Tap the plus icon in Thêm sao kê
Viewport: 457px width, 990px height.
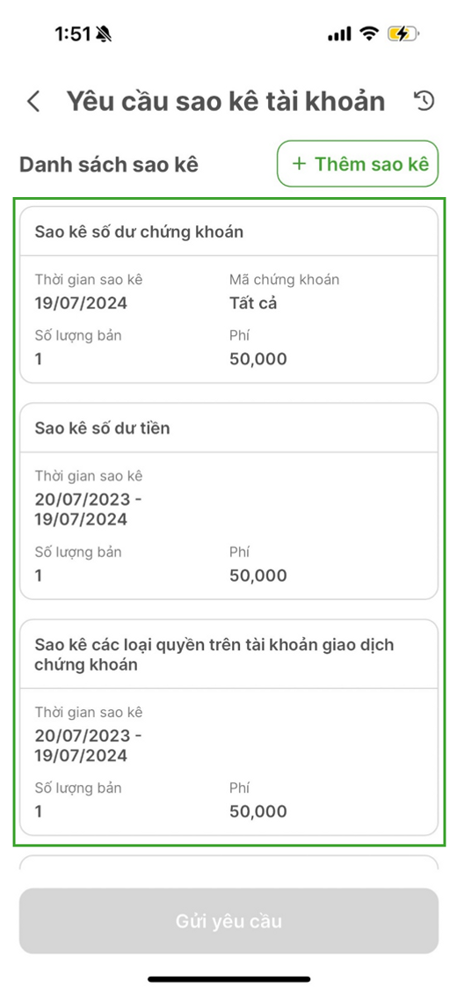pyautogui.click(x=300, y=165)
